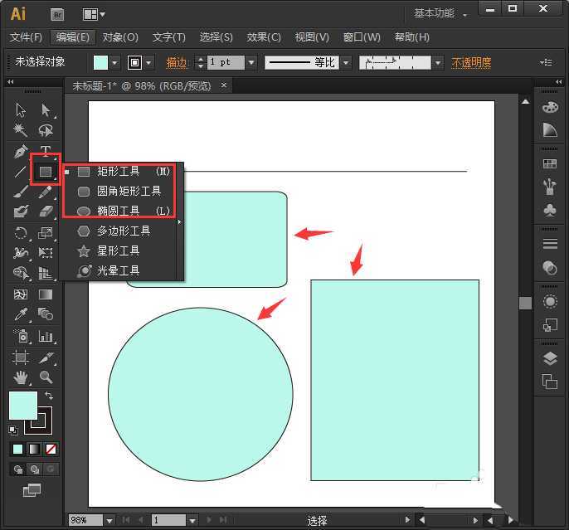Choose 椭圆工具 from the flyout menu
The image size is (569, 530).
pyautogui.click(x=118, y=211)
